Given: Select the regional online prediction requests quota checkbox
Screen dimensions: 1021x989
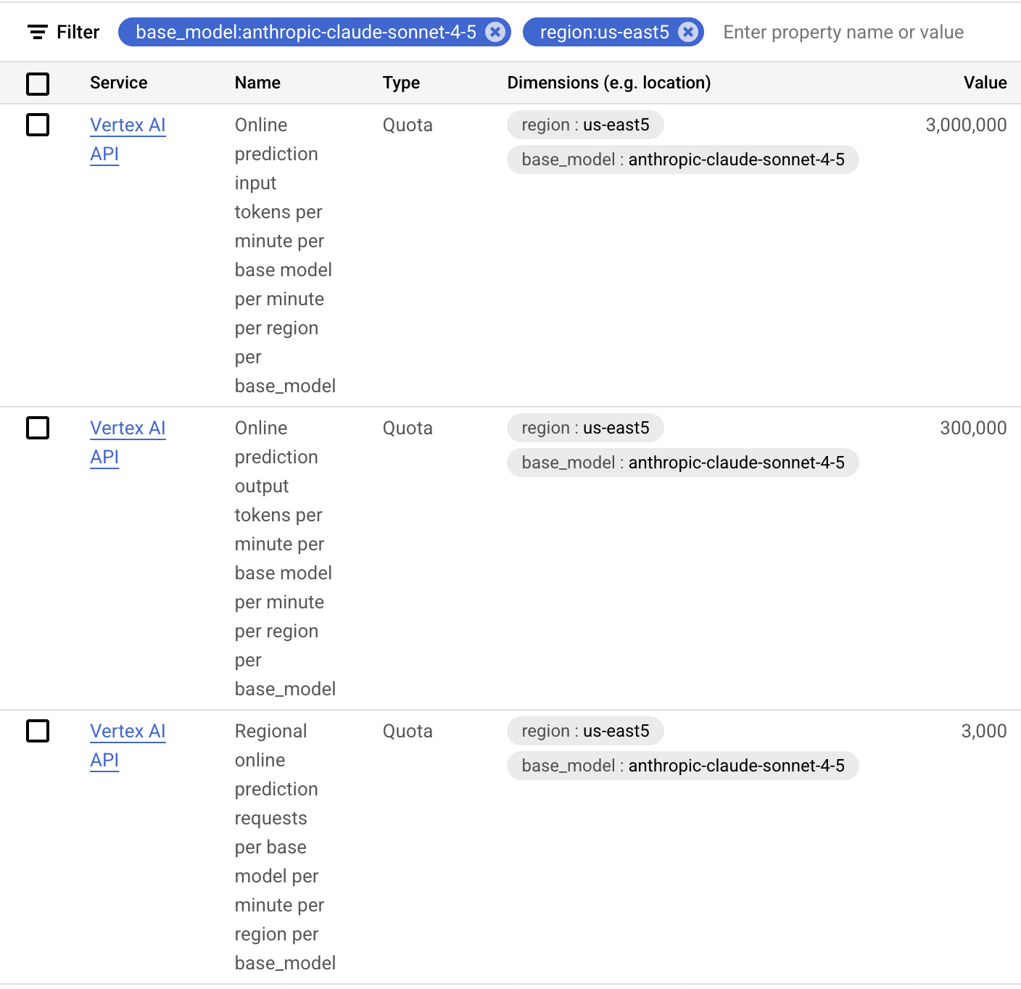Looking at the screenshot, I should tap(38, 731).
